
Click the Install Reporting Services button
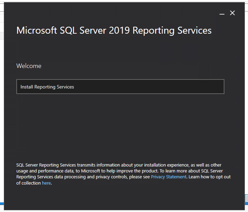tap(120, 87)
